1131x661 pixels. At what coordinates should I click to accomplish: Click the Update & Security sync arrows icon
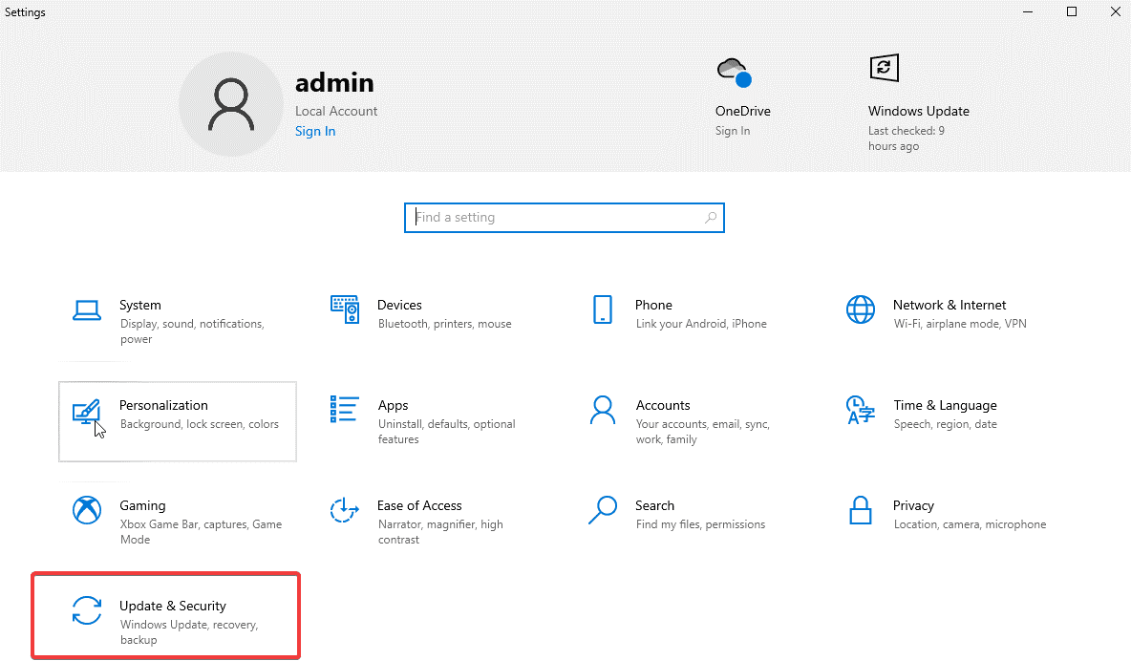[x=87, y=610]
